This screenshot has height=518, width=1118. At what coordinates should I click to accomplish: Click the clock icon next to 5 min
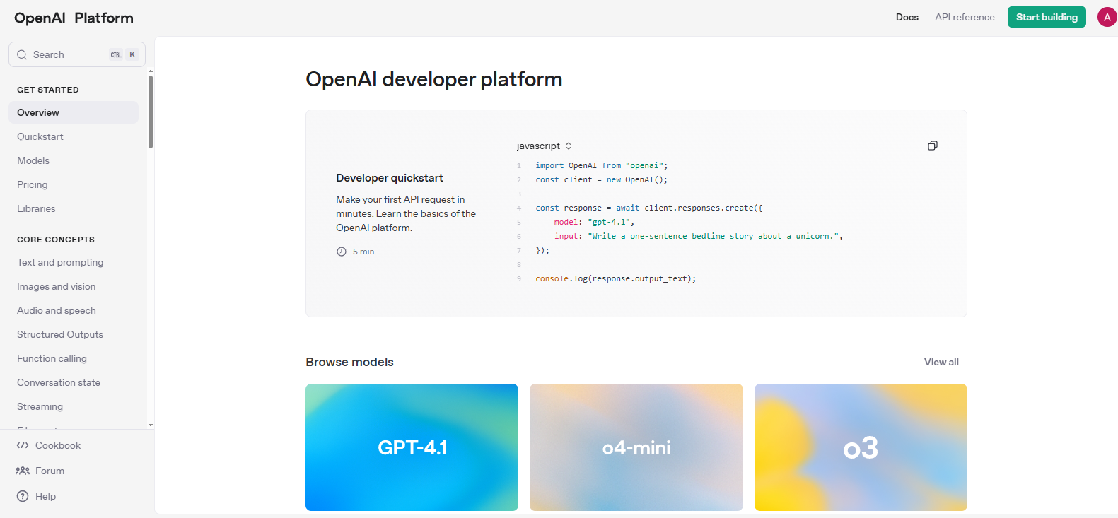click(x=342, y=252)
